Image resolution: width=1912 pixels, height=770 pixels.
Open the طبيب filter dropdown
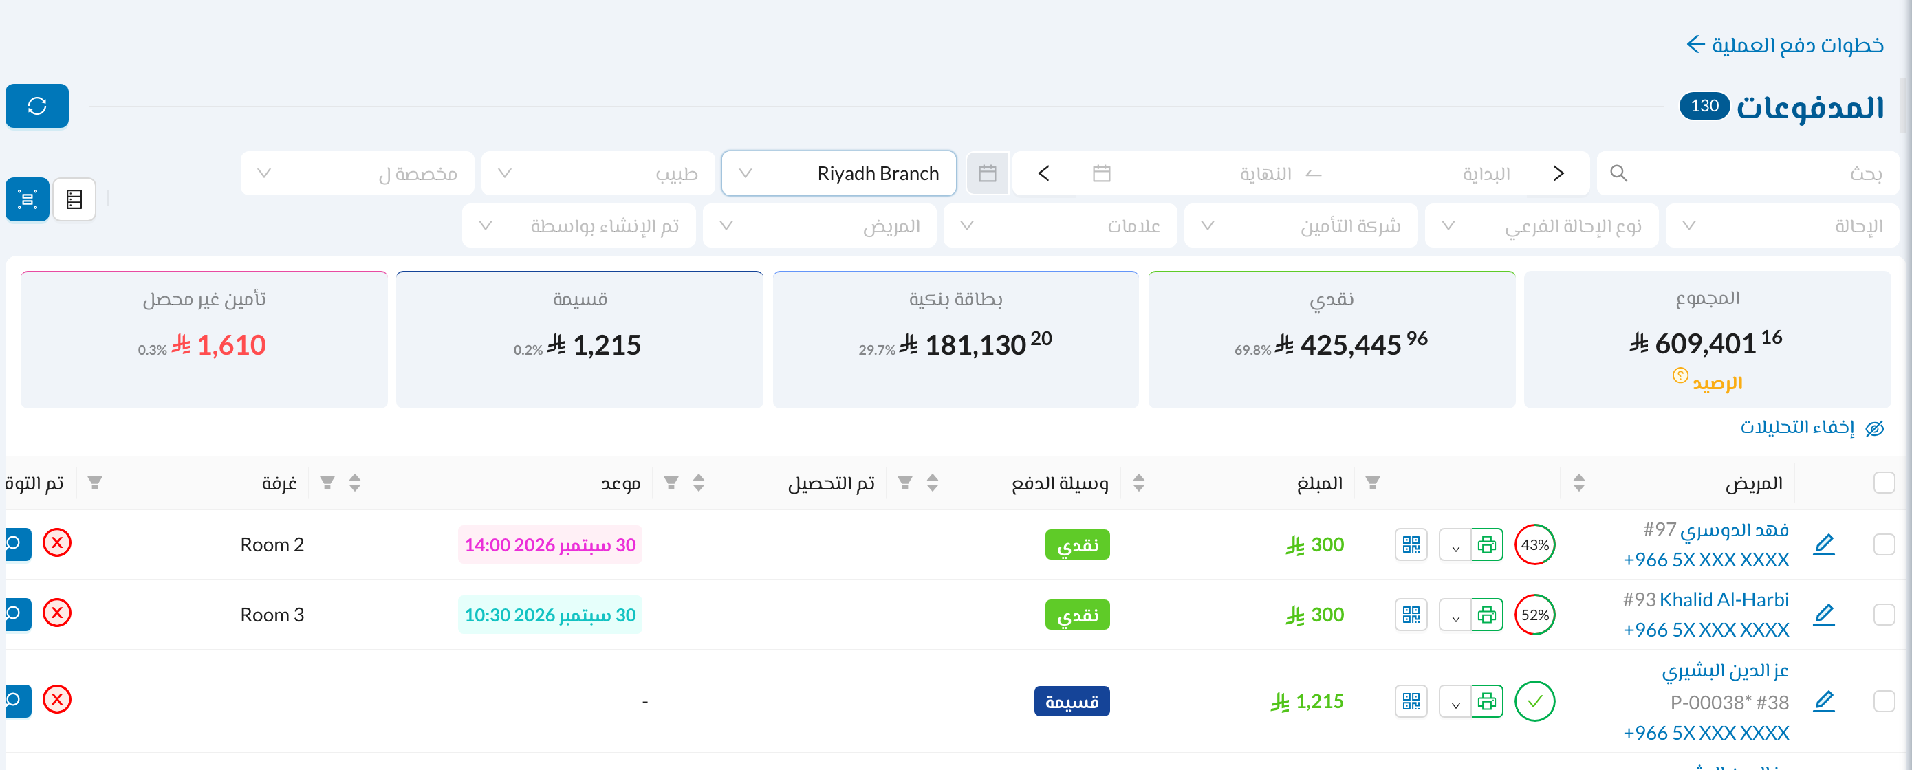[598, 173]
